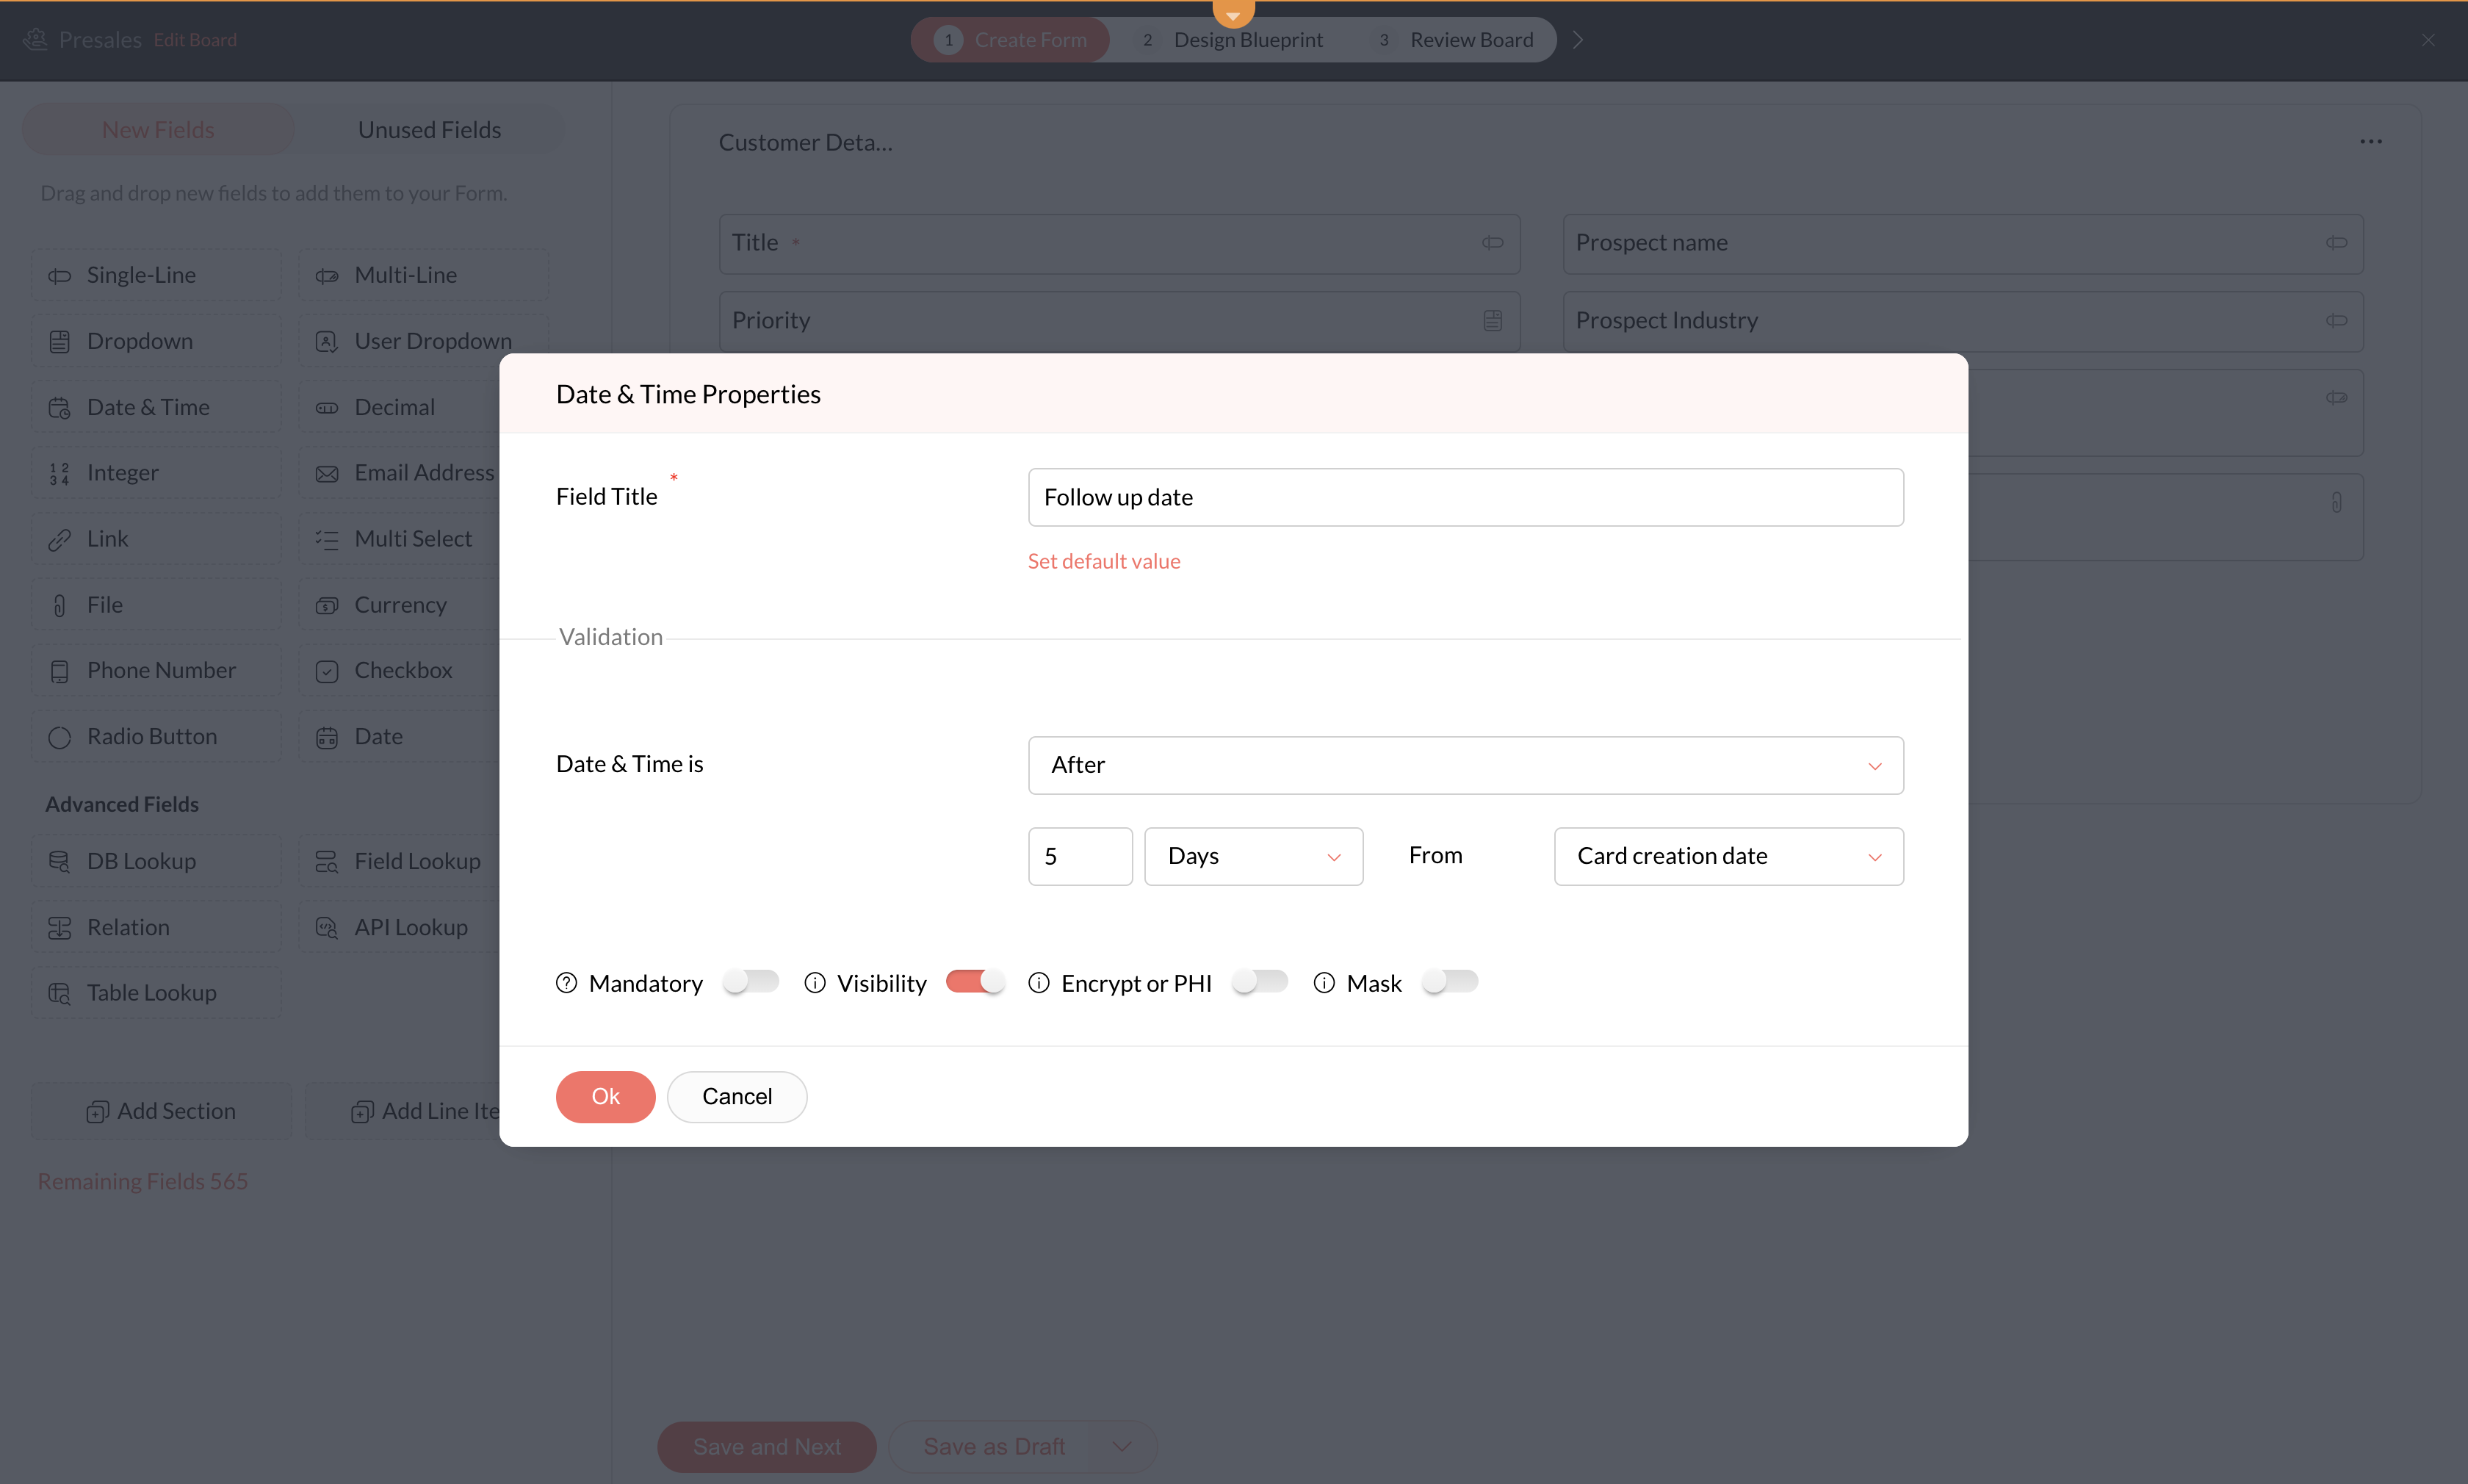
Task: Open the After condition dropdown
Action: [1465, 765]
